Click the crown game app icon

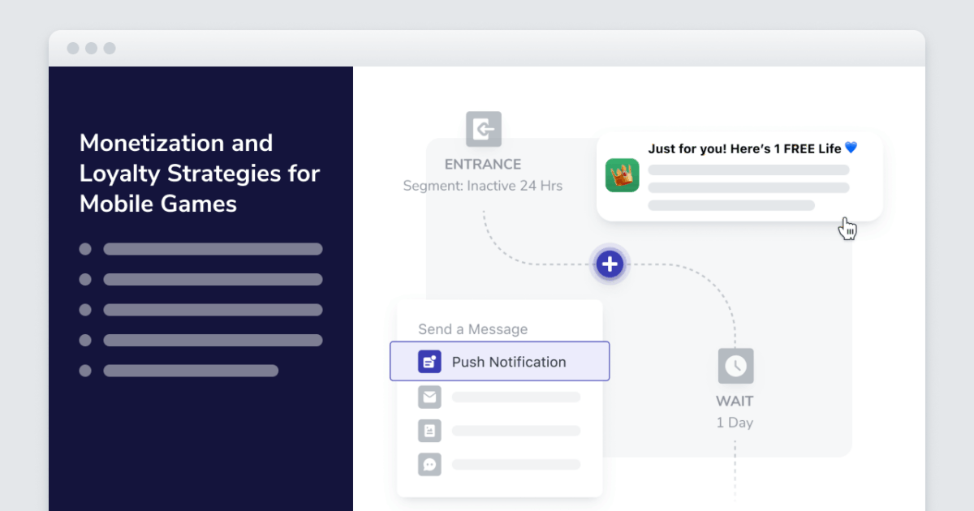point(623,175)
